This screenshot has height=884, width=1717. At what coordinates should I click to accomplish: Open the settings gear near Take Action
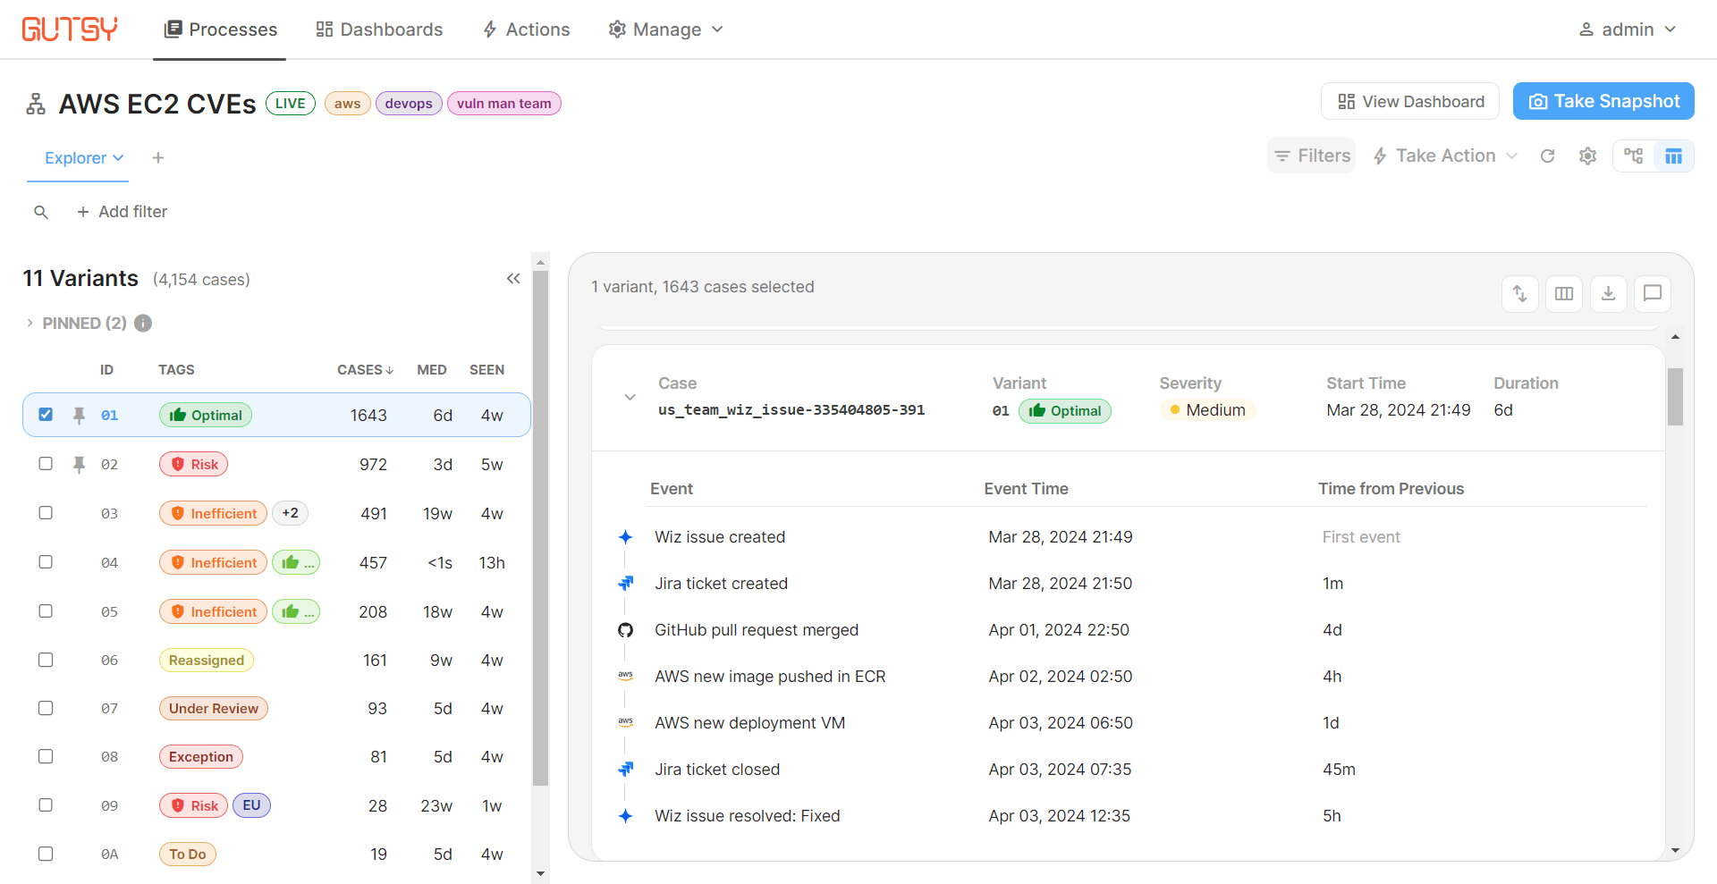coord(1587,156)
